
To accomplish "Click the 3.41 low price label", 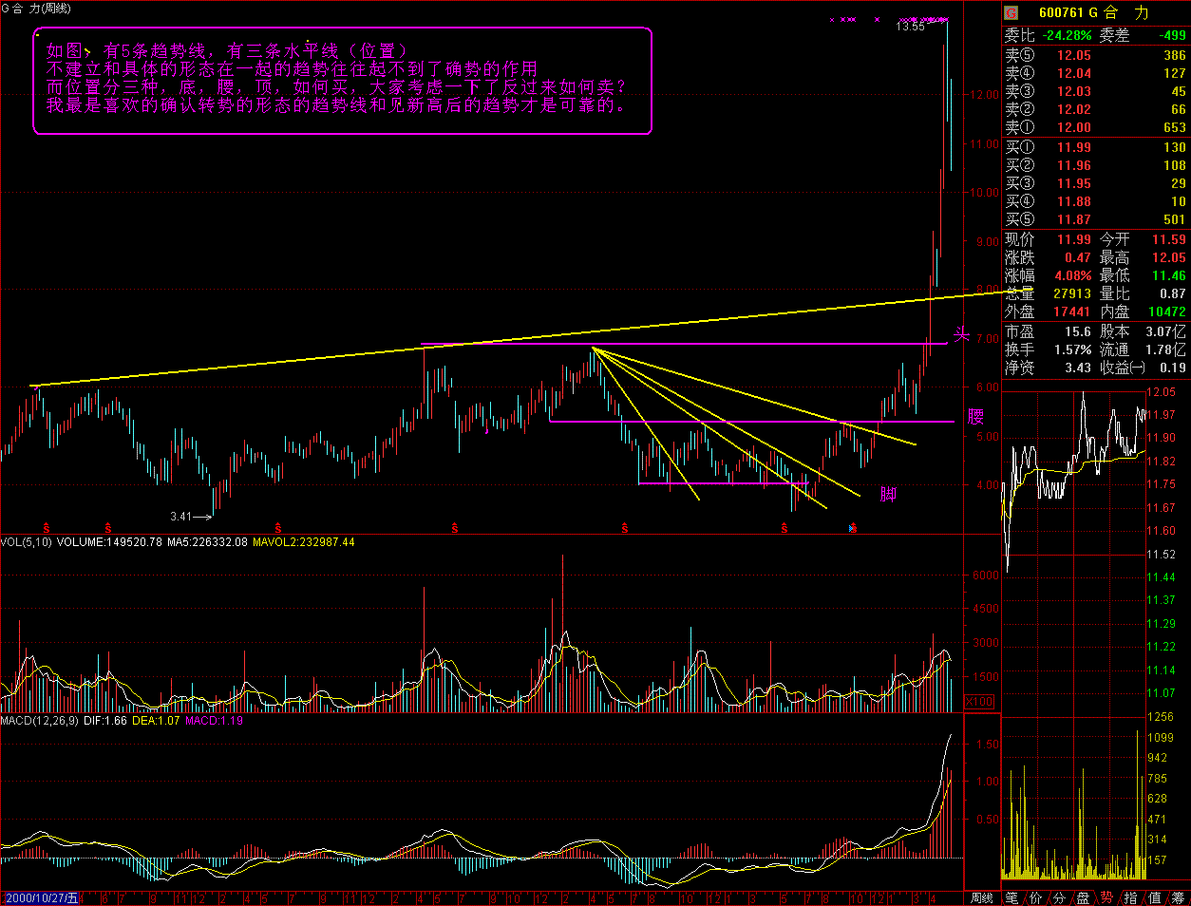I will click(x=181, y=517).
